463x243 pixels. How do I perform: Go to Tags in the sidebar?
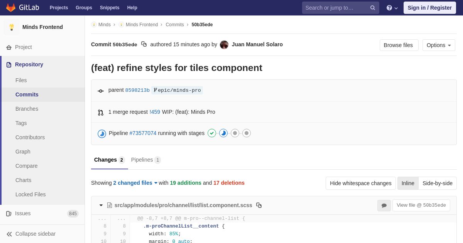click(x=21, y=123)
